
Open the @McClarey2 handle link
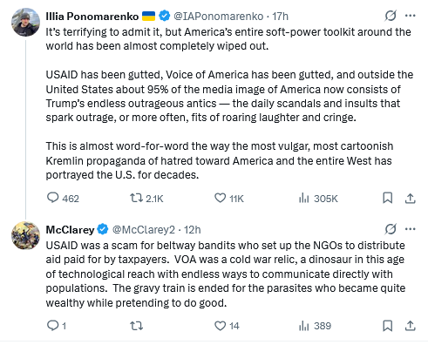(144, 230)
